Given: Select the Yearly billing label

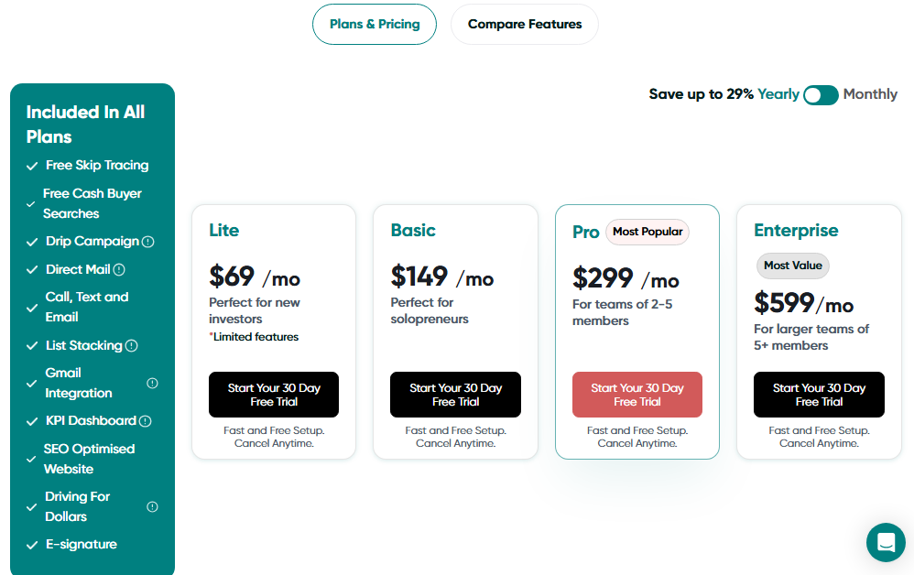Looking at the screenshot, I should (x=778, y=93).
